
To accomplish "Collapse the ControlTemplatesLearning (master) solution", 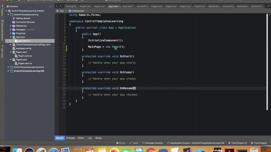I will point(6,11).
